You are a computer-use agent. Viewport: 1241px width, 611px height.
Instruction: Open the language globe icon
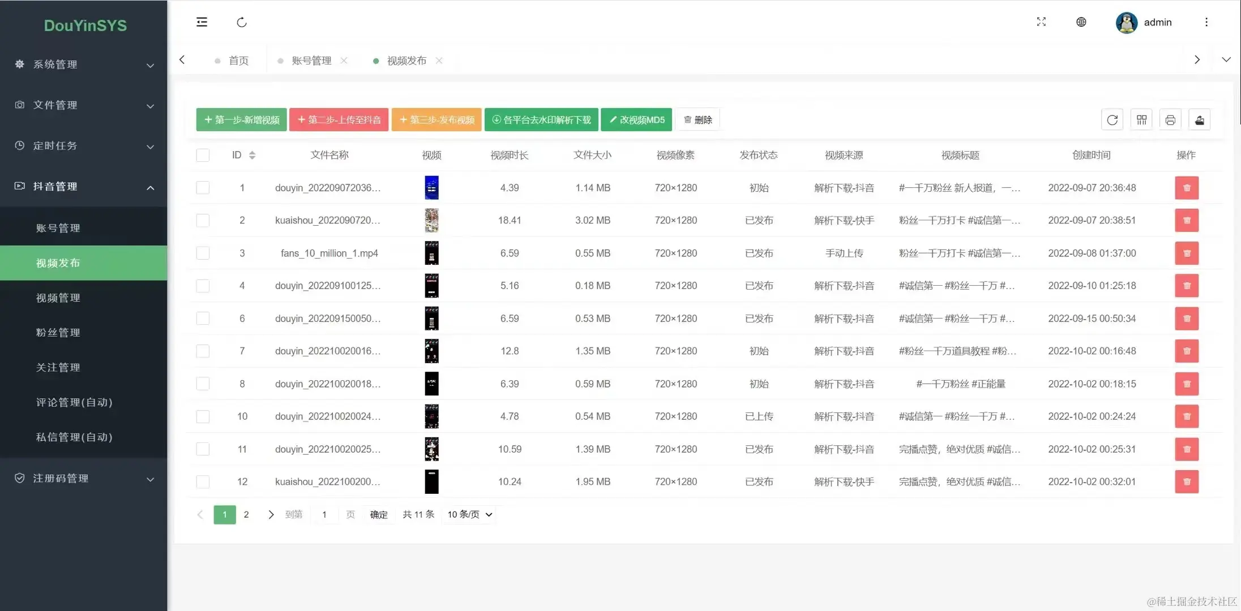point(1081,22)
